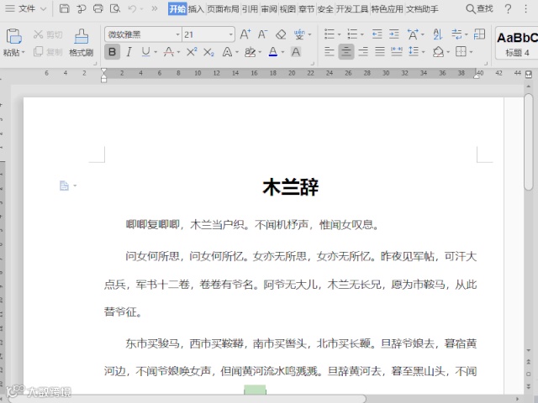
Task: Justify text alignment icon
Action: point(380,52)
